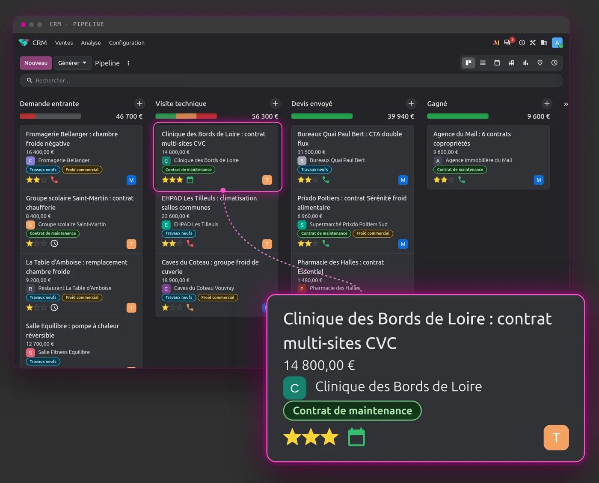Open the Pipeline three-dot actions menu
The image size is (599, 483).
pyautogui.click(x=128, y=63)
